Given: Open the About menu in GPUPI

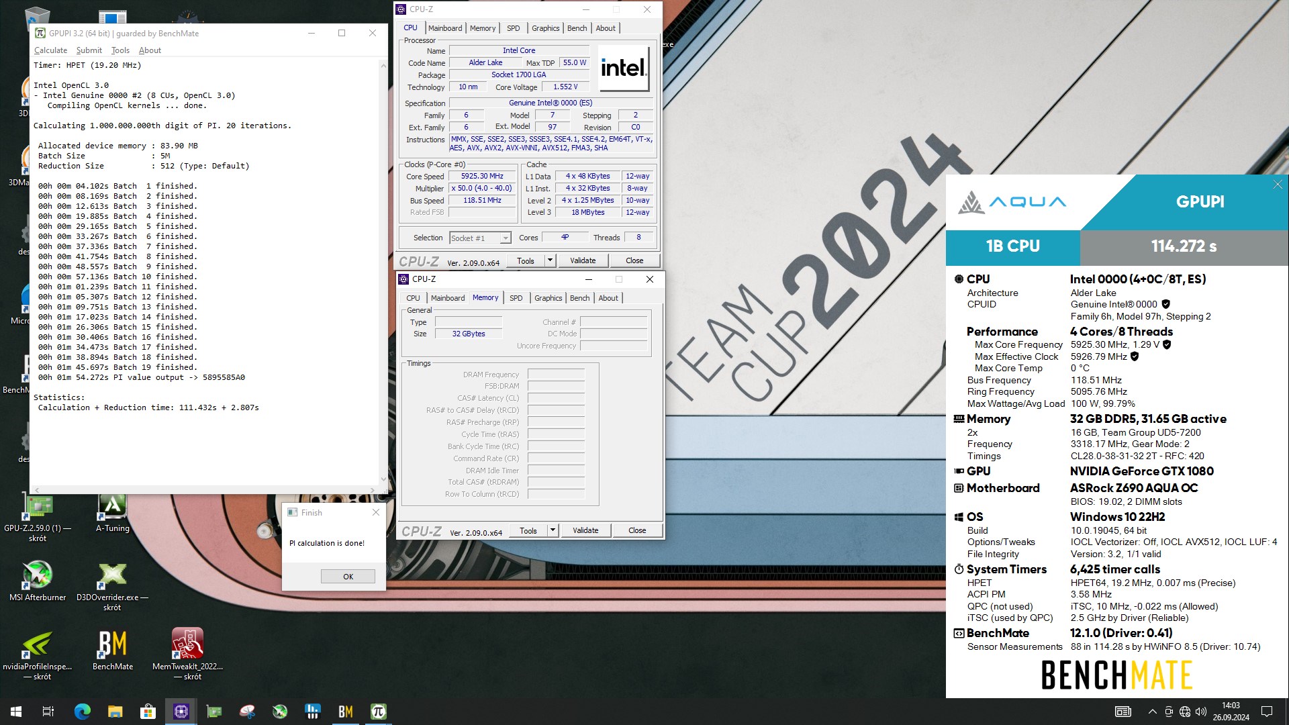Looking at the screenshot, I should (x=150, y=50).
